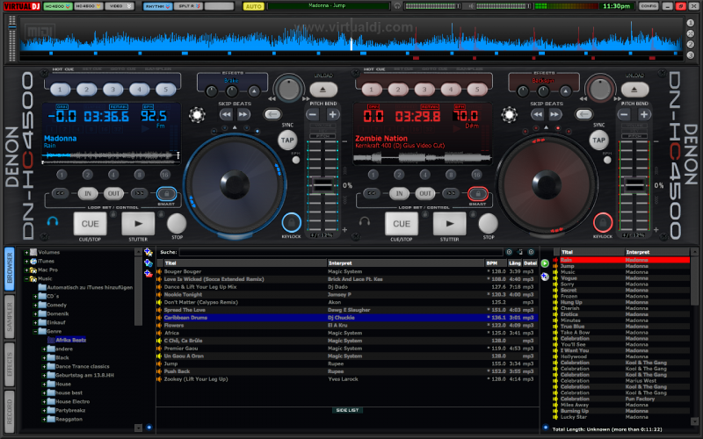The height and width of the screenshot is (439, 703).
Task: Toggle the left deck BPM round button
Action: click(296, 160)
